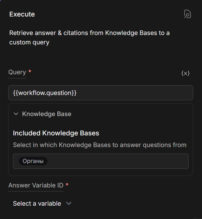This screenshot has width=202, height=219.
Task: Click the Answer Variable ID label
Action: pos(36,185)
